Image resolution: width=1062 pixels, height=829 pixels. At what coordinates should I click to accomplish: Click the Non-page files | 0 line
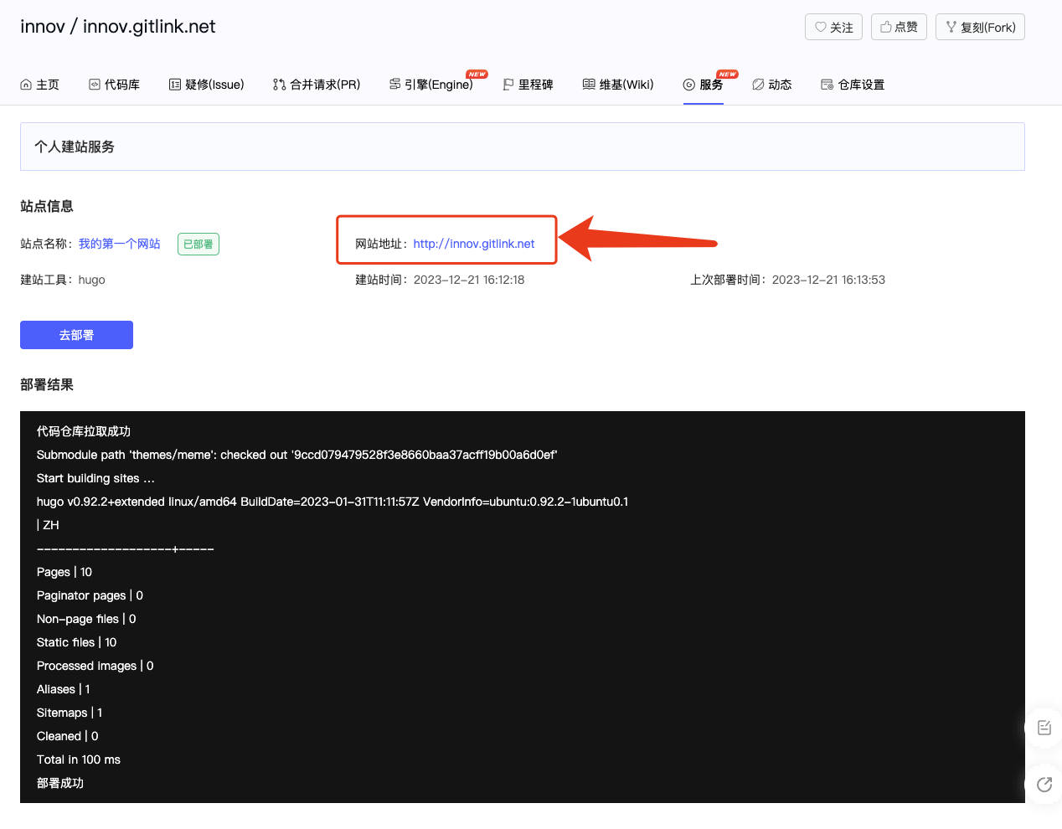tap(86, 619)
